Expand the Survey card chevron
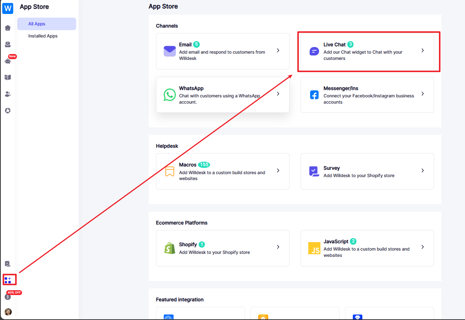This screenshot has width=465, height=320. (x=423, y=170)
